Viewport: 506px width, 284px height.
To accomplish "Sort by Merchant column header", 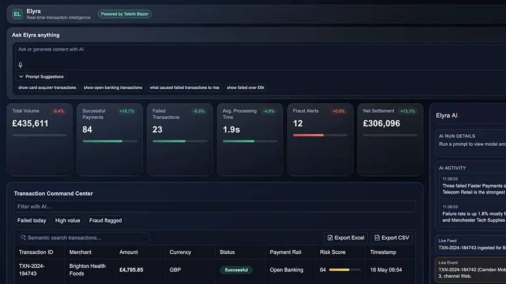I will point(90,252).
